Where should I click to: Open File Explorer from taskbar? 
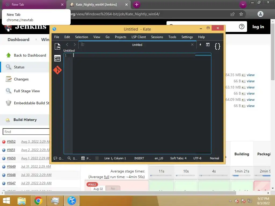[x=22, y=201]
